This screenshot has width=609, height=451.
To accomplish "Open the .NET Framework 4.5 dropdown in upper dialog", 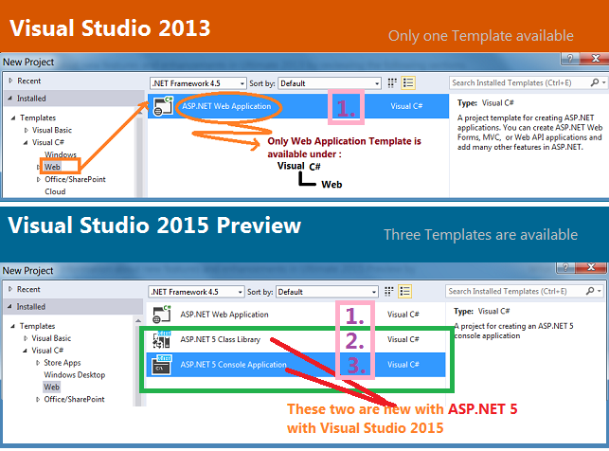I will [198, 83].
